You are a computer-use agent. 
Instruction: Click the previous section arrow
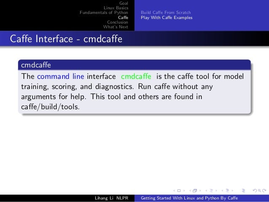(x=222, y=191)
